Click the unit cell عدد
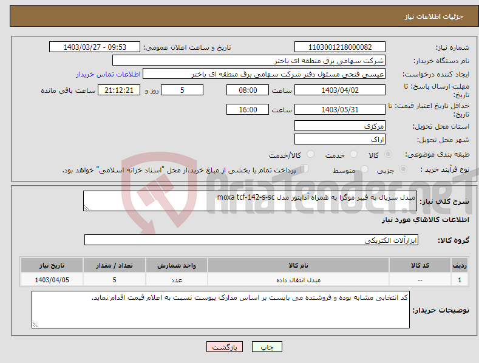 (177, 280)
